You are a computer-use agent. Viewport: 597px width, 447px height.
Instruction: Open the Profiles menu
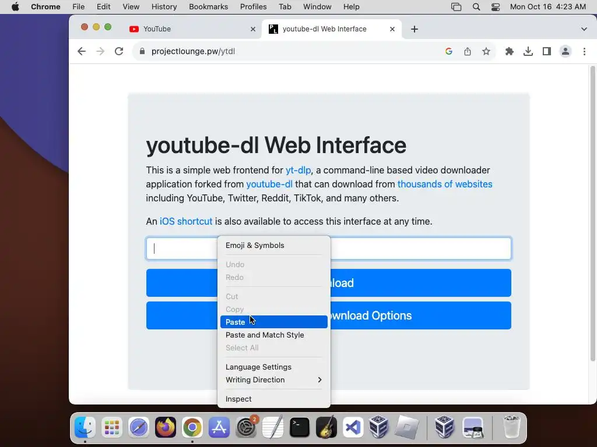click(253, 7)
